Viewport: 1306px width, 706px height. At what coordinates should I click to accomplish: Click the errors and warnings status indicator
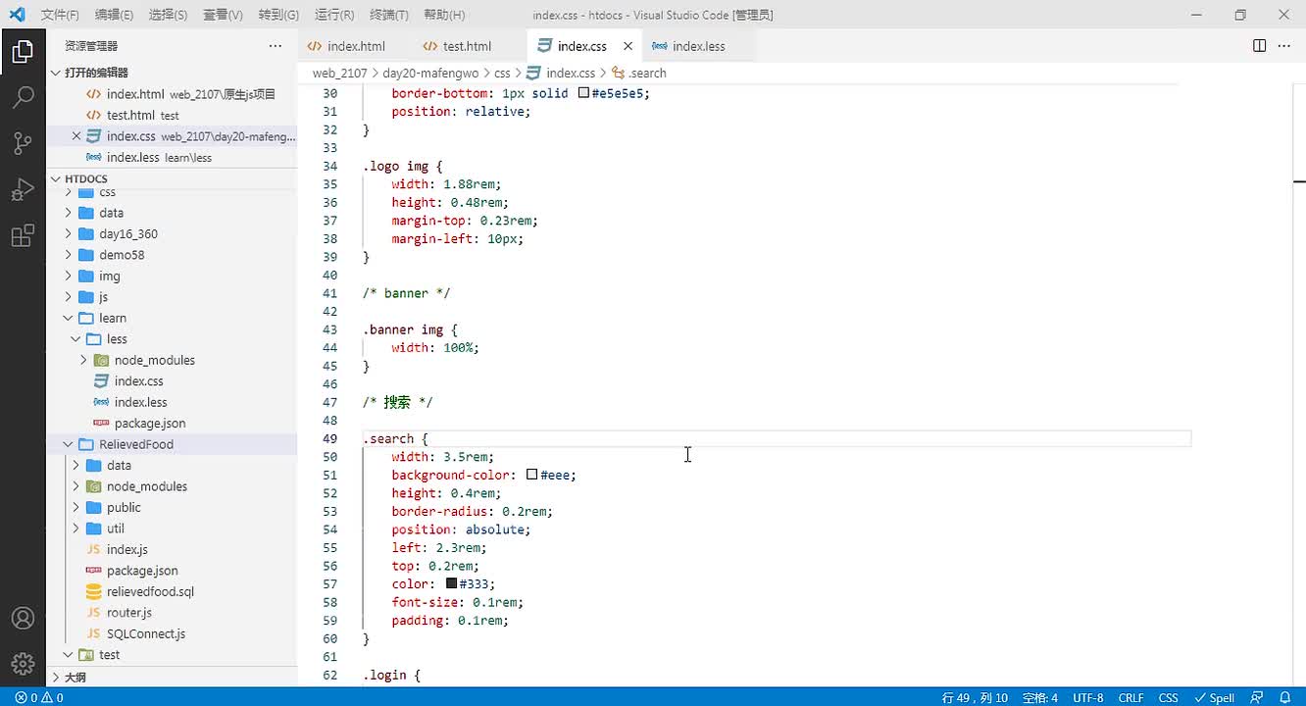point(39,698)
